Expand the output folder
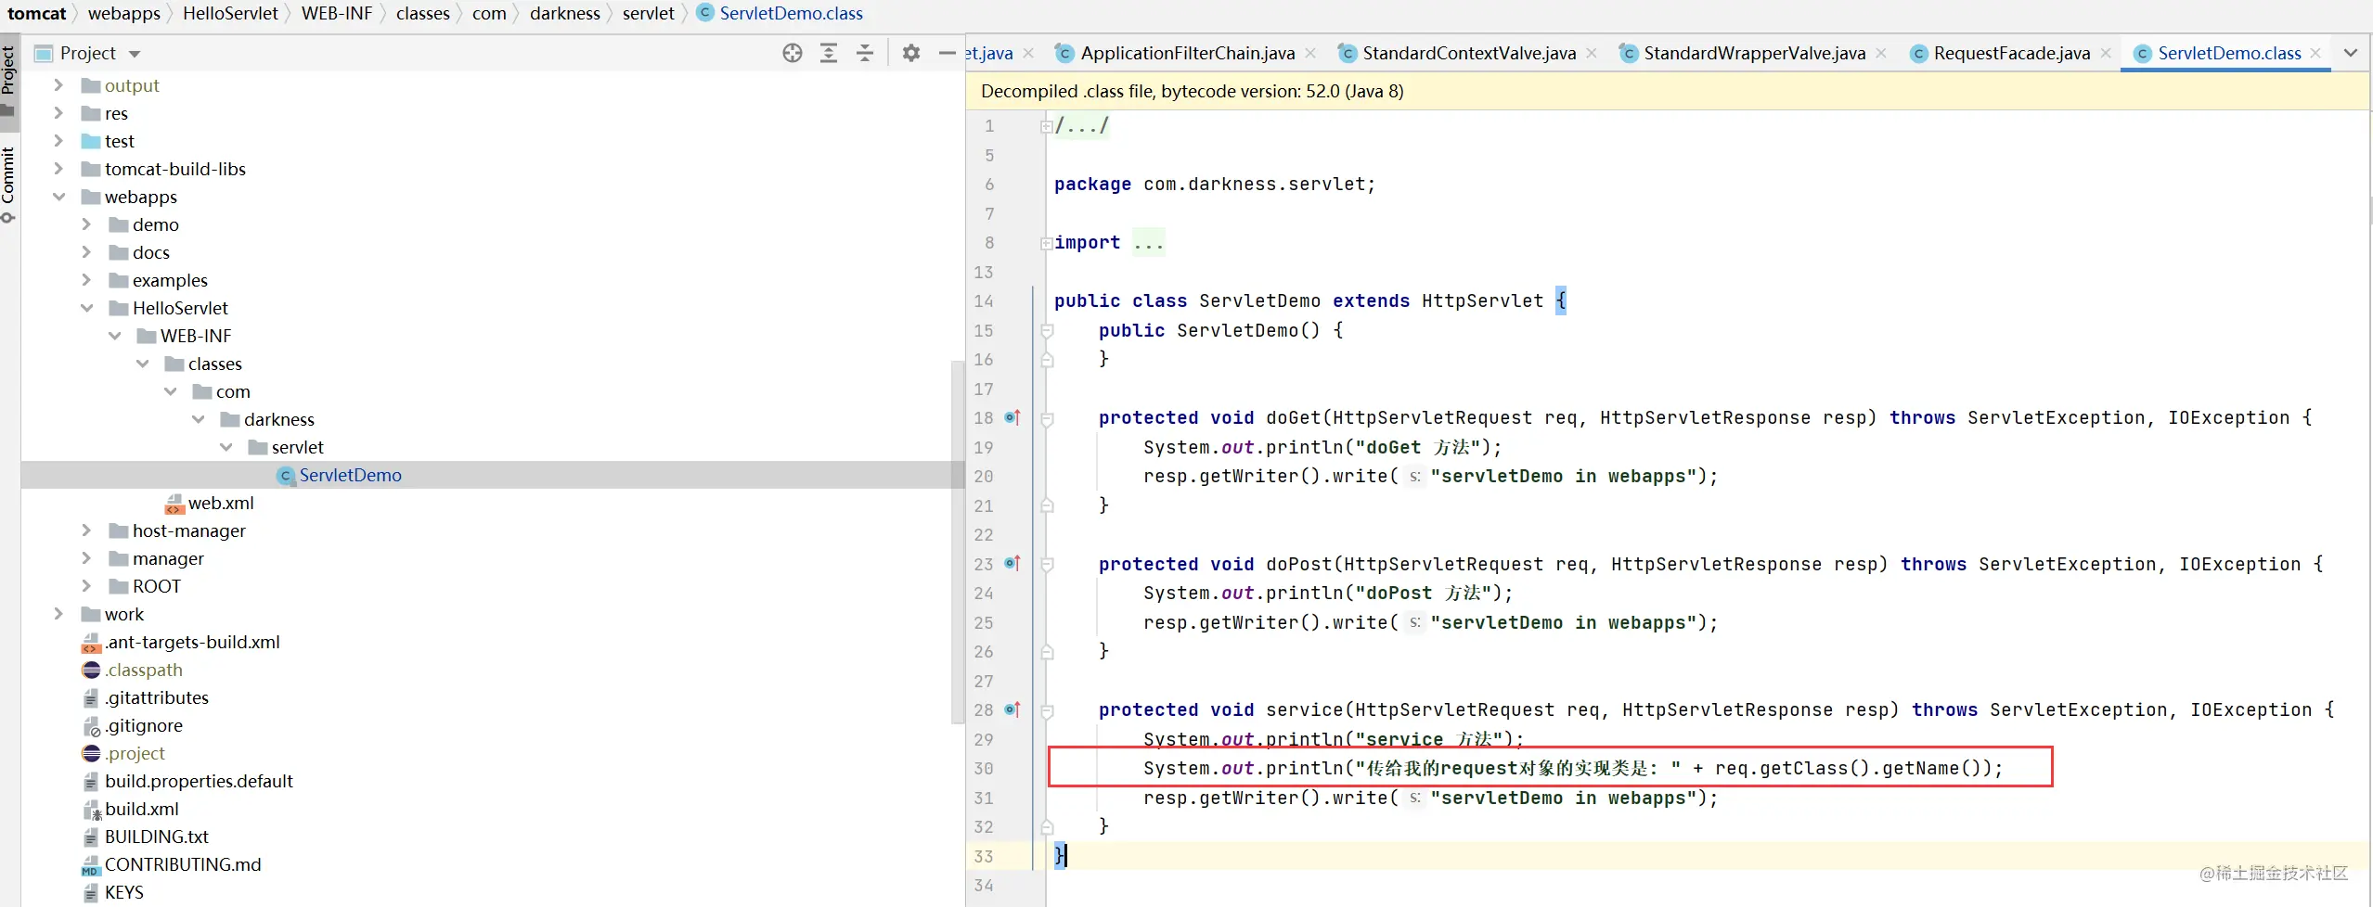The height and width of the screenshot is (907, 2373). (x=58, y=85)
